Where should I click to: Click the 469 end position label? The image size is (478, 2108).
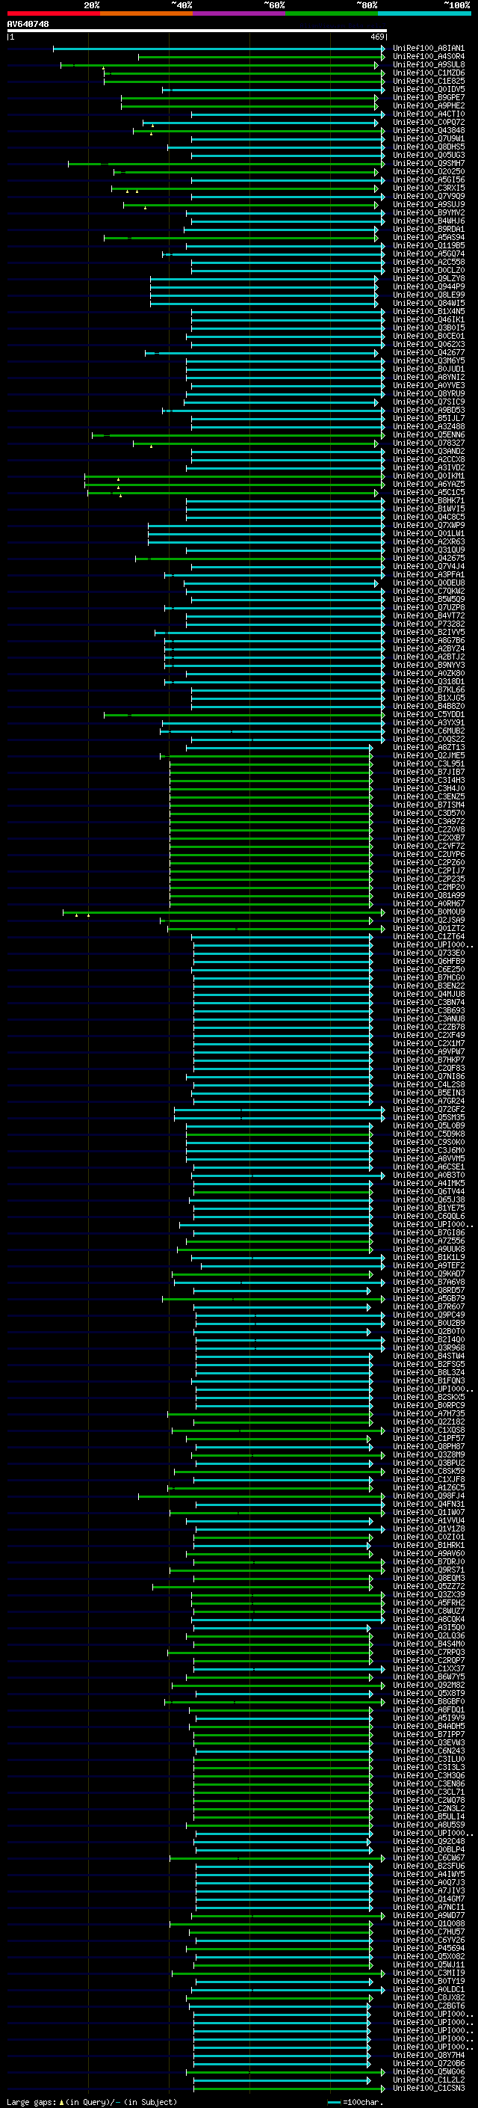click(x=376, y=37)
